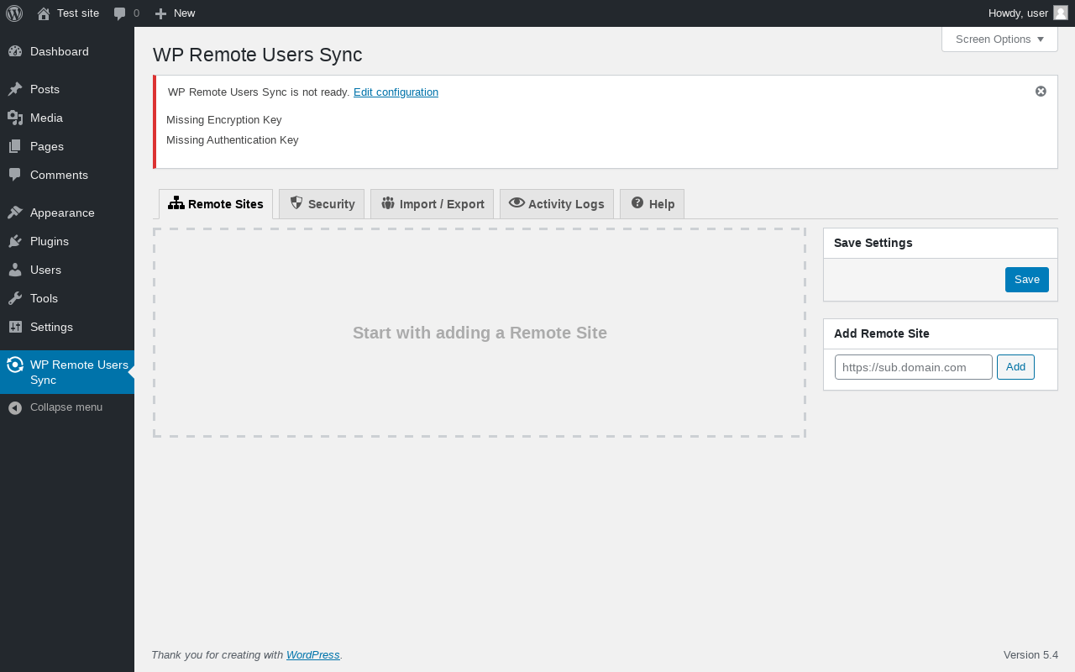Open the New content dropdown

point(175,13)
